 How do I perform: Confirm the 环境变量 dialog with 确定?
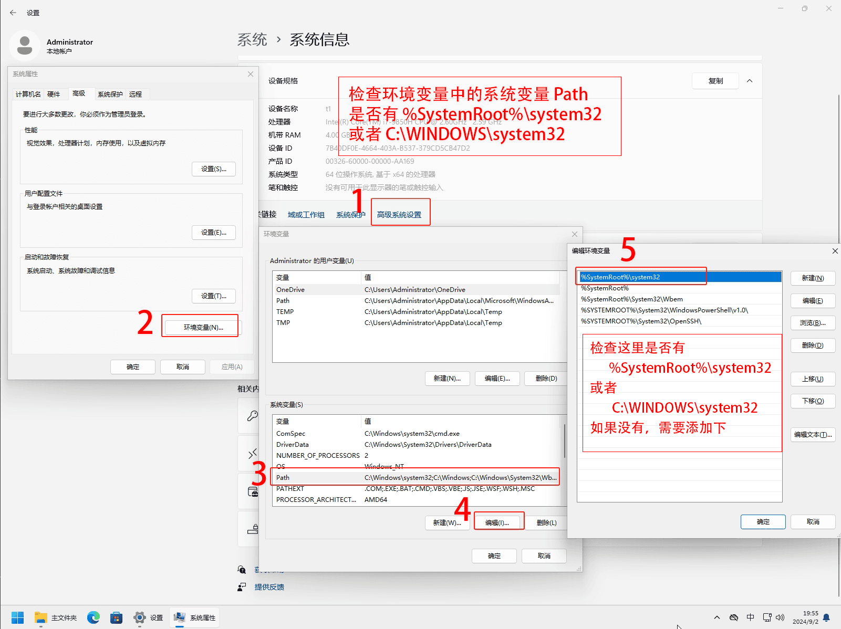click(x=494, y=556)
